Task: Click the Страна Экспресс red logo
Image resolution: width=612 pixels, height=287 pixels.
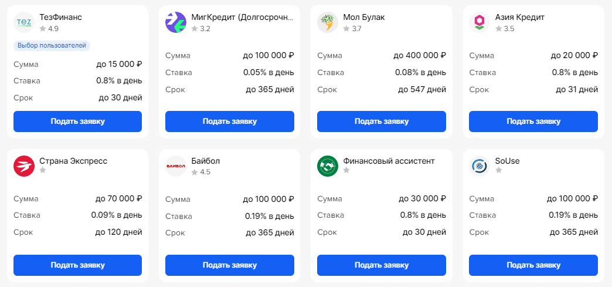Action: [x=24, y=166]
